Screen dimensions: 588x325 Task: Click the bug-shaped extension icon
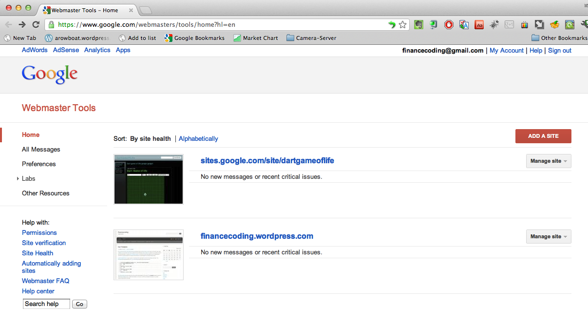(x=494, y=24)
